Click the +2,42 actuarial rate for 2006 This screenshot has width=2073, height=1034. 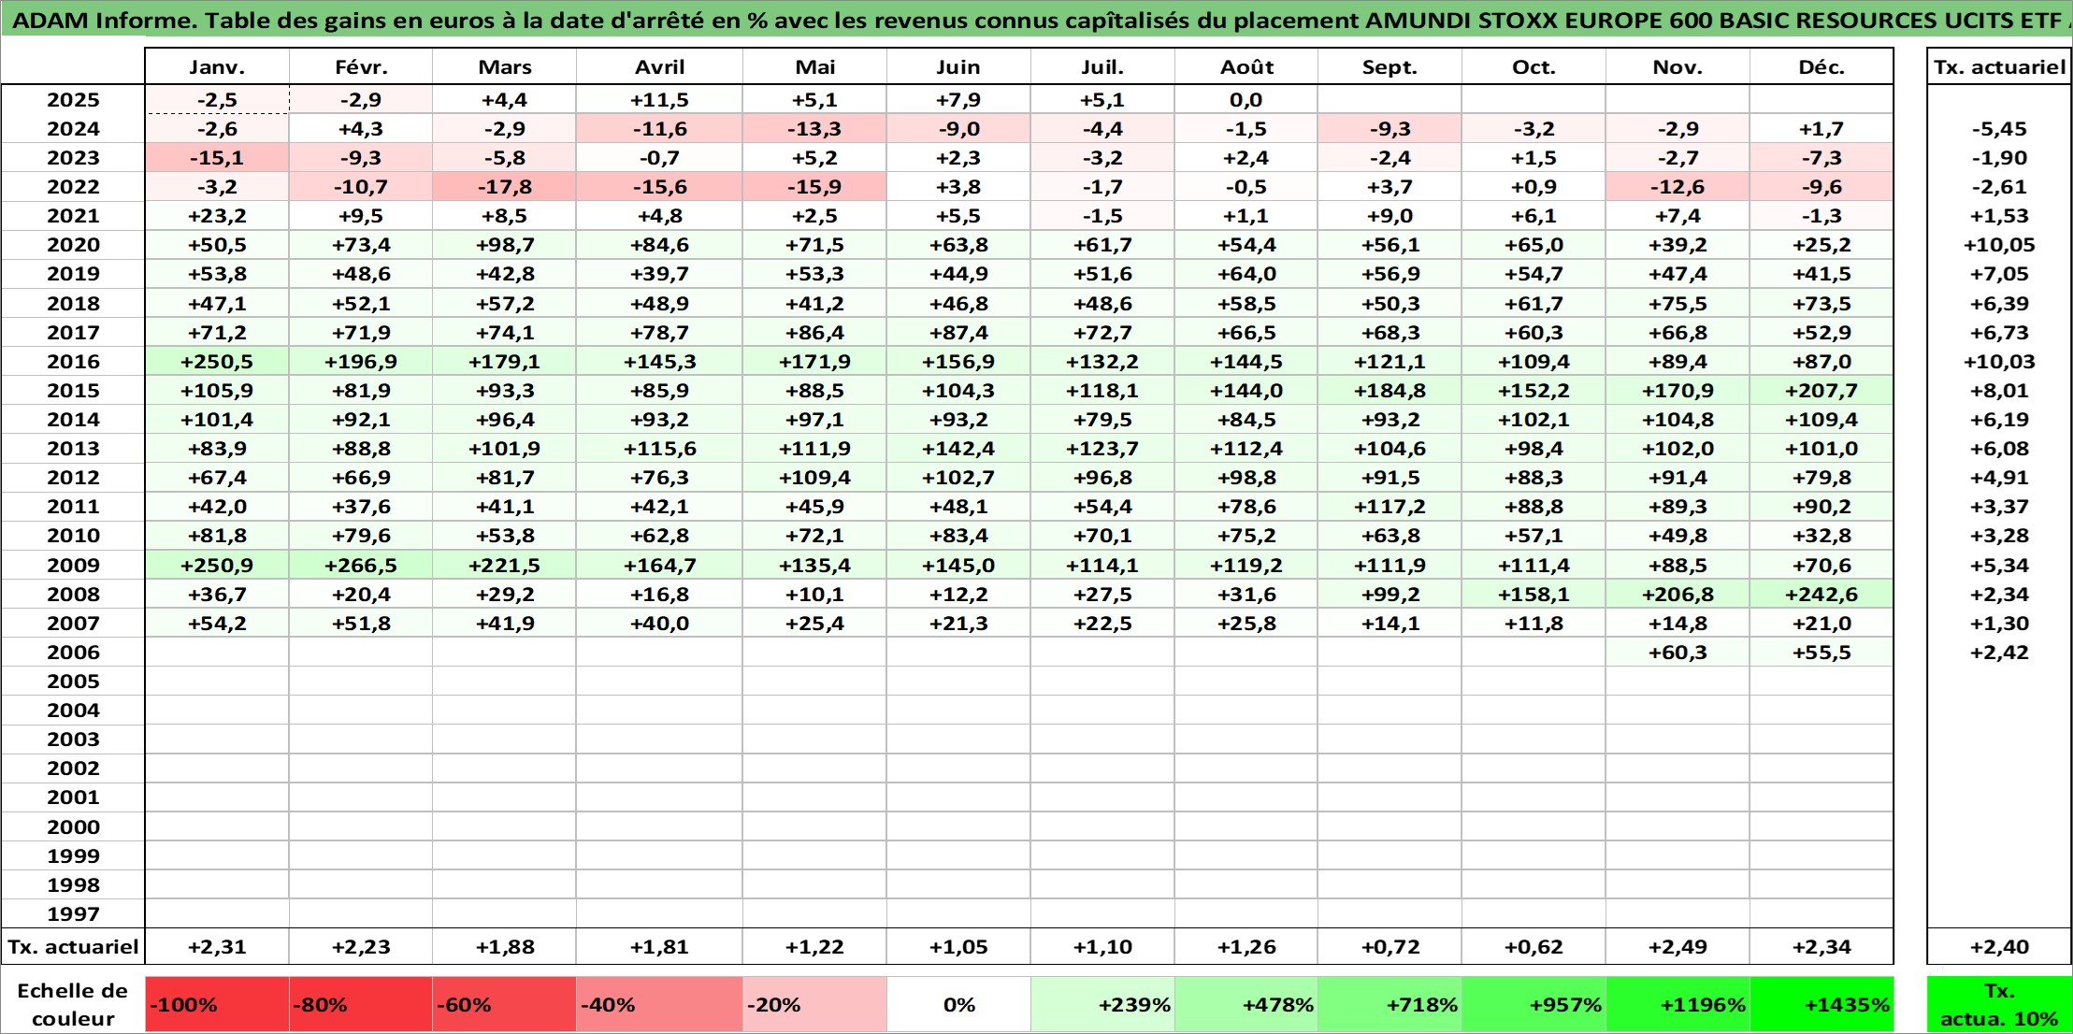pyautogui.click(x=2000, y=653)
